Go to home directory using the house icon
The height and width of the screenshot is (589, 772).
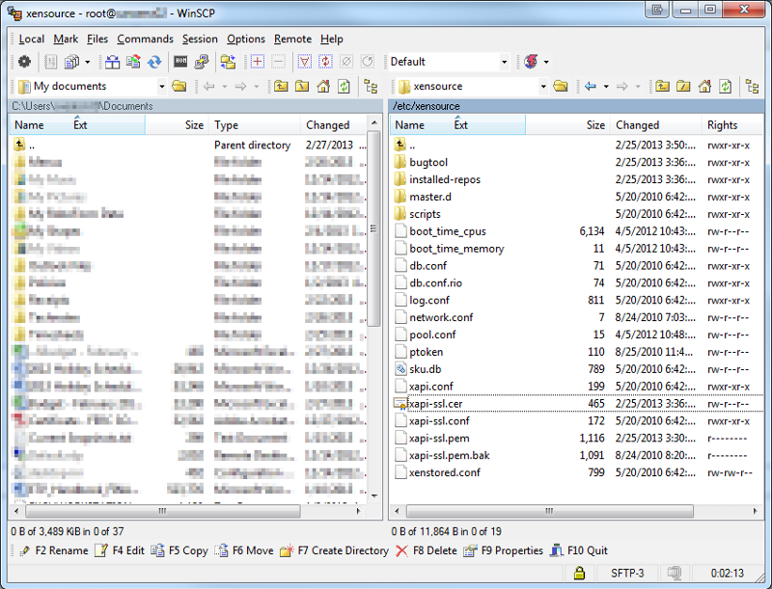pos(326,87)
